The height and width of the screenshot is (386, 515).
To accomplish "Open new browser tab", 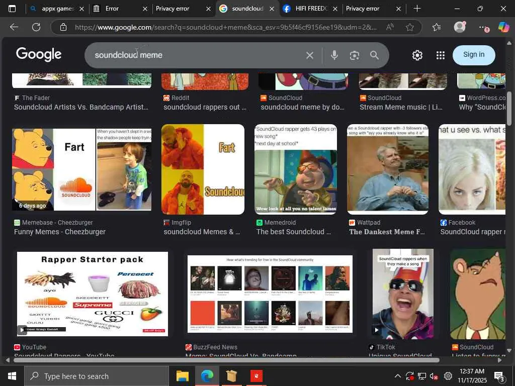I will (417, 9).
